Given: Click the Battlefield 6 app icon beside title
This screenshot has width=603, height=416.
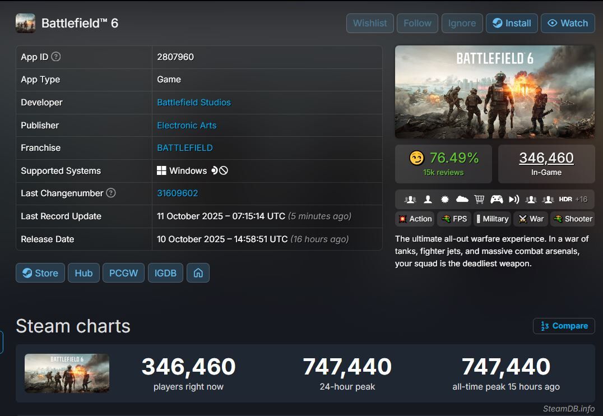Looking at the screenshot, I should point(25,23).
